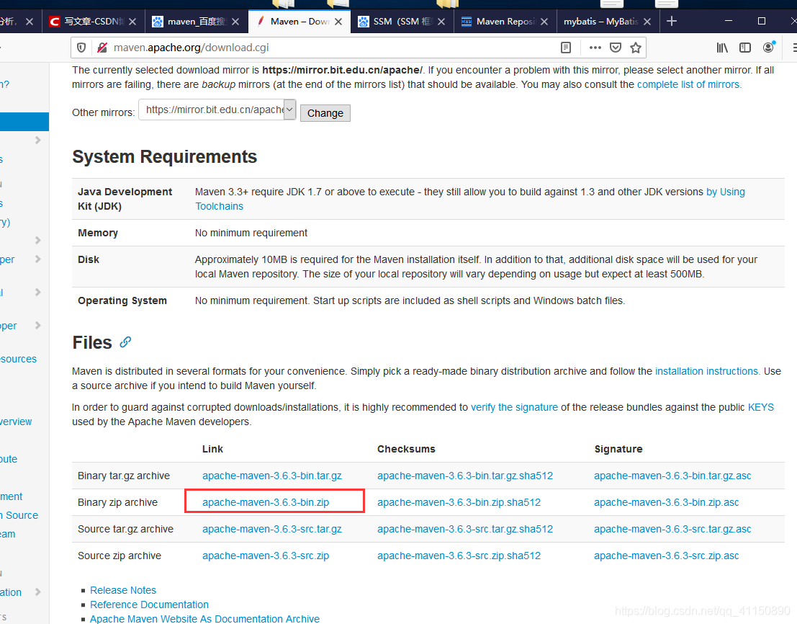The image size is (797, 624).
Task: Bookmark this page with star icon
Action: pos(635,48)
